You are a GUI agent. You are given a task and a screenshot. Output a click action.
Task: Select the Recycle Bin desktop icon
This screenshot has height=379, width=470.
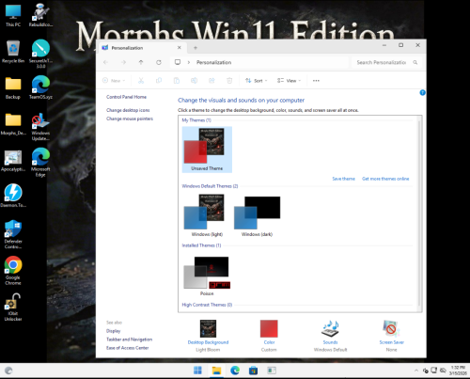[x=13, y=52]
